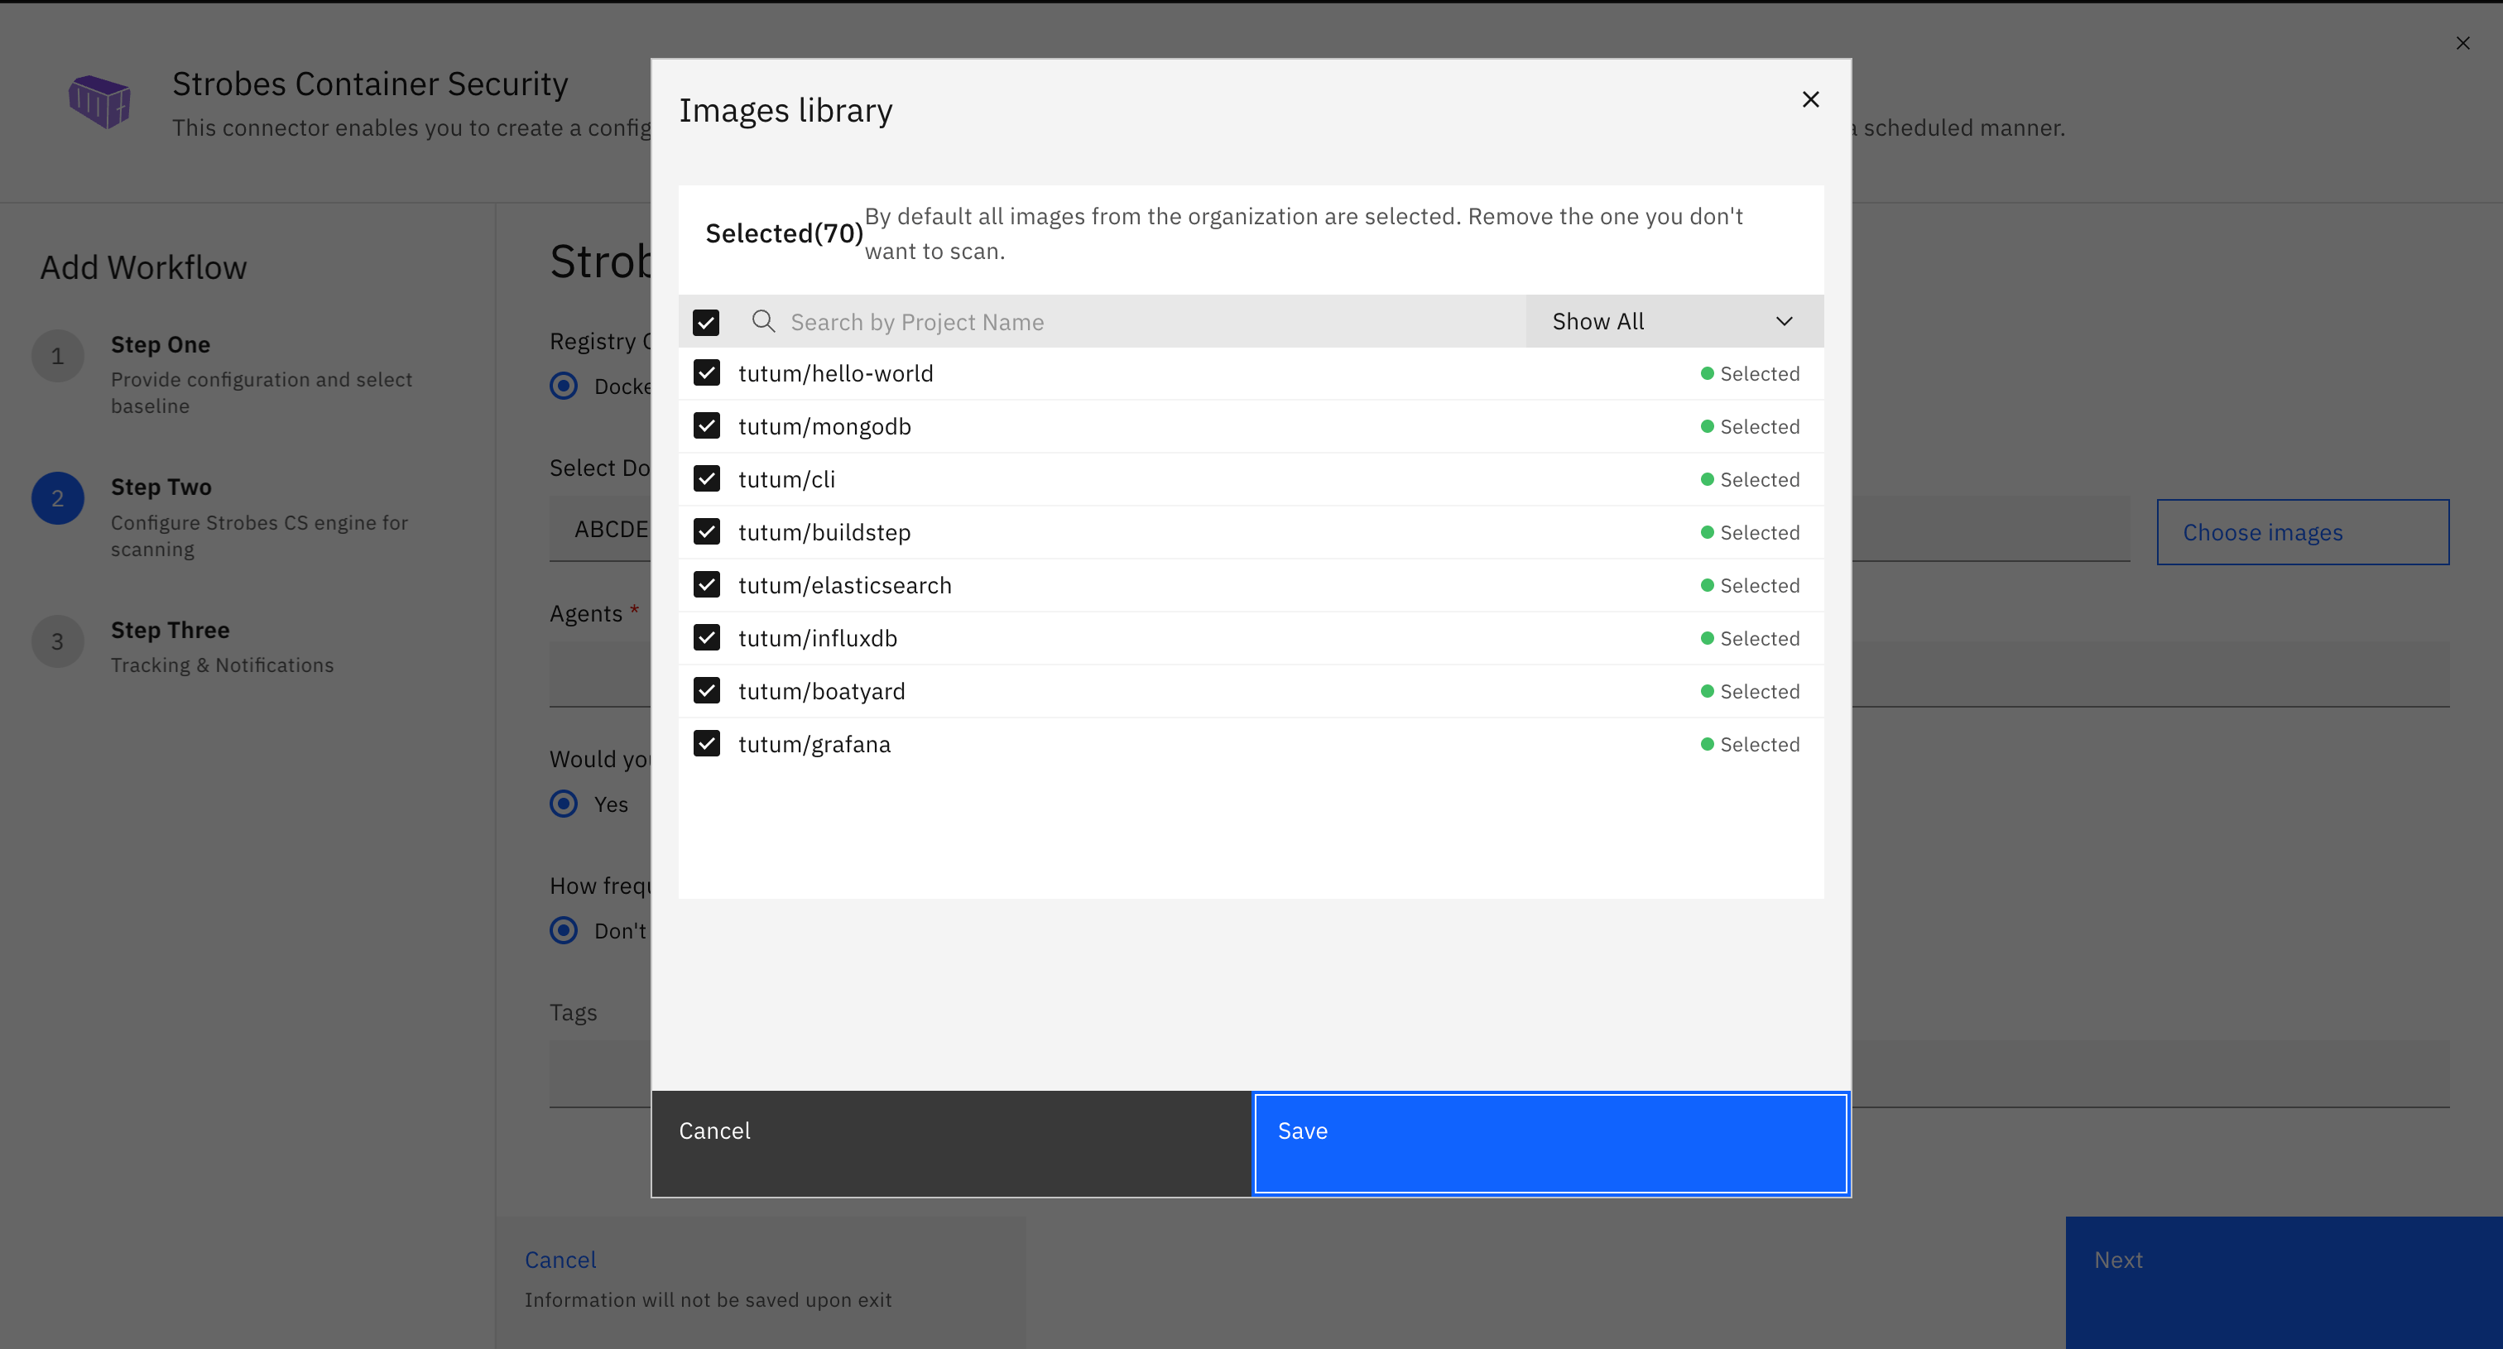The width and height of the screenshot is (2503, 1349).
Task: Click Next in the workflow
Action: 2284,1282
